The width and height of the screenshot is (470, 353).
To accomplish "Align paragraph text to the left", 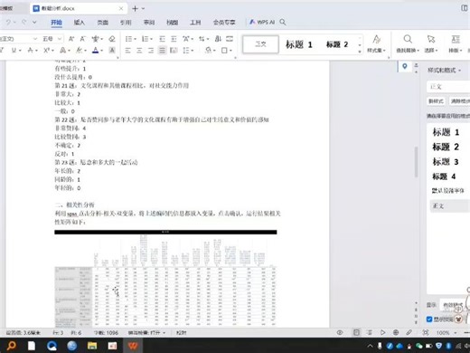I will point(128,51).
